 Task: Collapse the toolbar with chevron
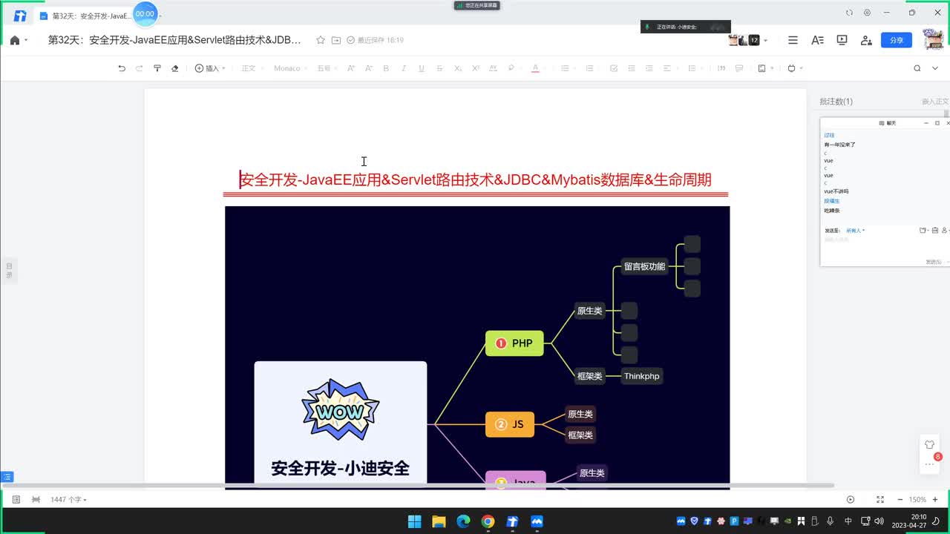pyautogui.click(x=937, y=68)
